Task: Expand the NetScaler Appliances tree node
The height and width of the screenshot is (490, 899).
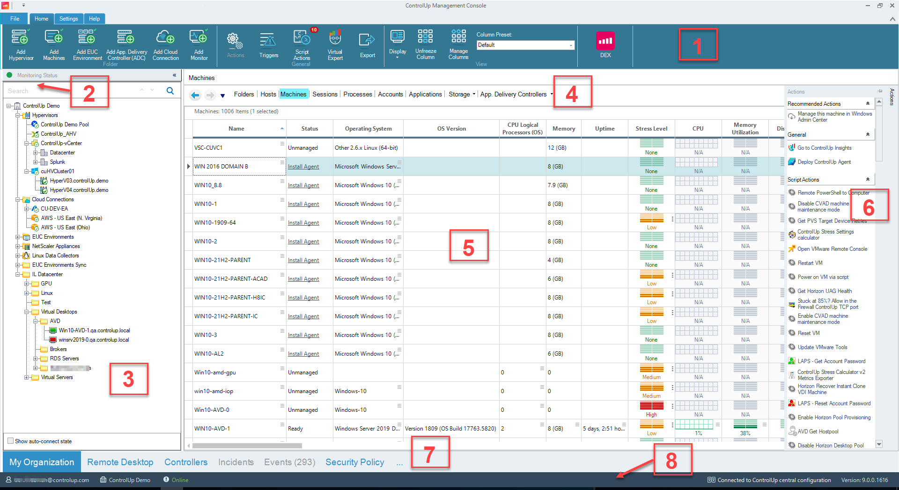Action: 18,246
